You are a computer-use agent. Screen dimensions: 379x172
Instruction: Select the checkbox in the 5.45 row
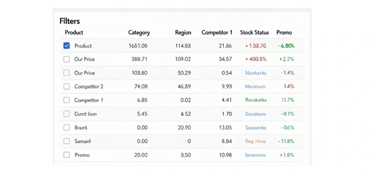click(x=66, y=114)
